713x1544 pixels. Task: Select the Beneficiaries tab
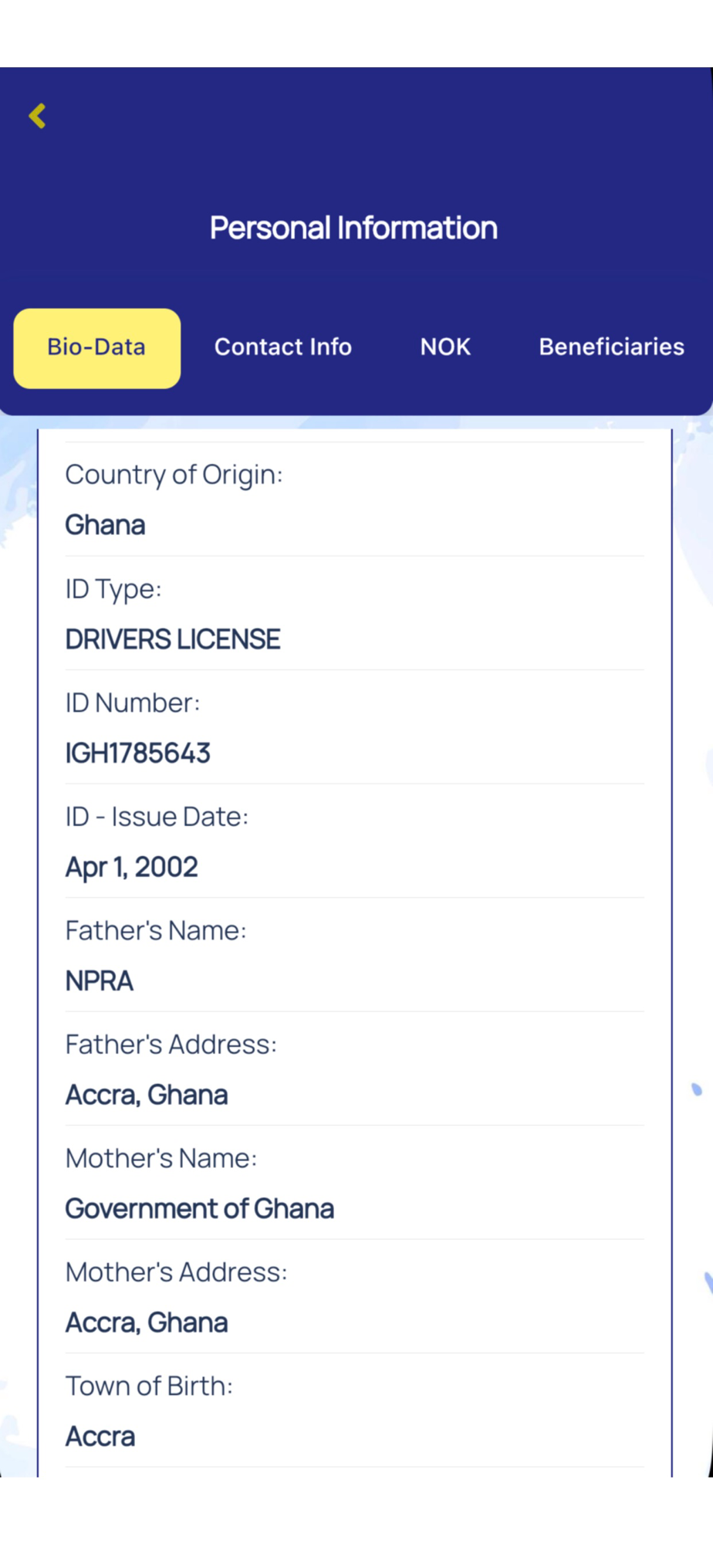tap(611, 347)
